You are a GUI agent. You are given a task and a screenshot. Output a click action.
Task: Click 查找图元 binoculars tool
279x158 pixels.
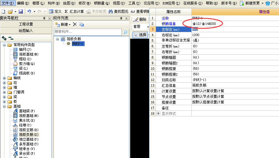(118, 12)
